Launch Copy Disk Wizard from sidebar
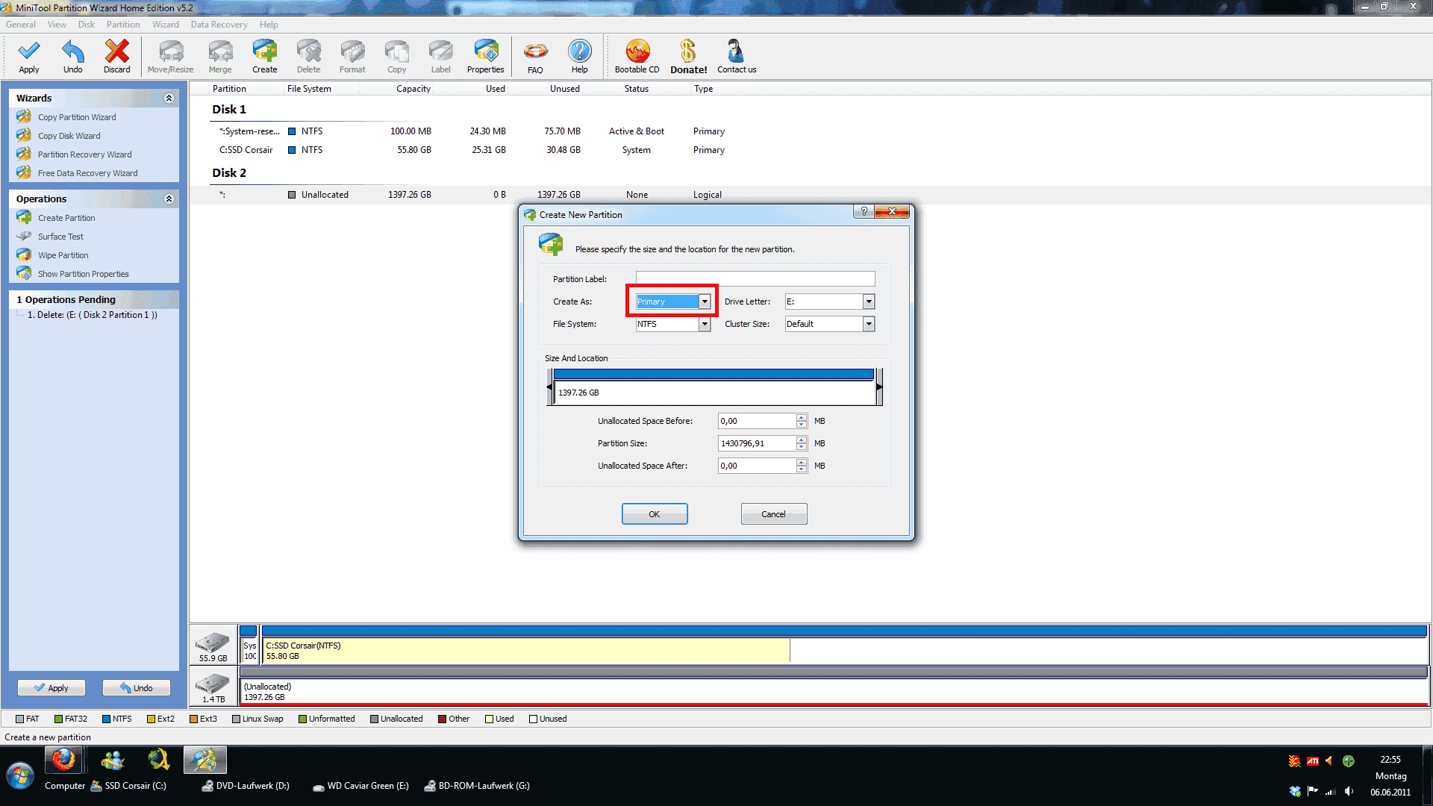The image size is (1433, 806). pyautogui.click(x=69, y=136)
